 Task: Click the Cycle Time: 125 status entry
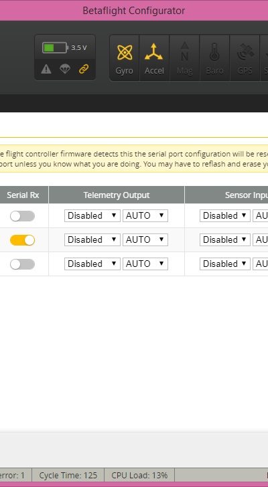pyautogui.click(x=68, y=475)
